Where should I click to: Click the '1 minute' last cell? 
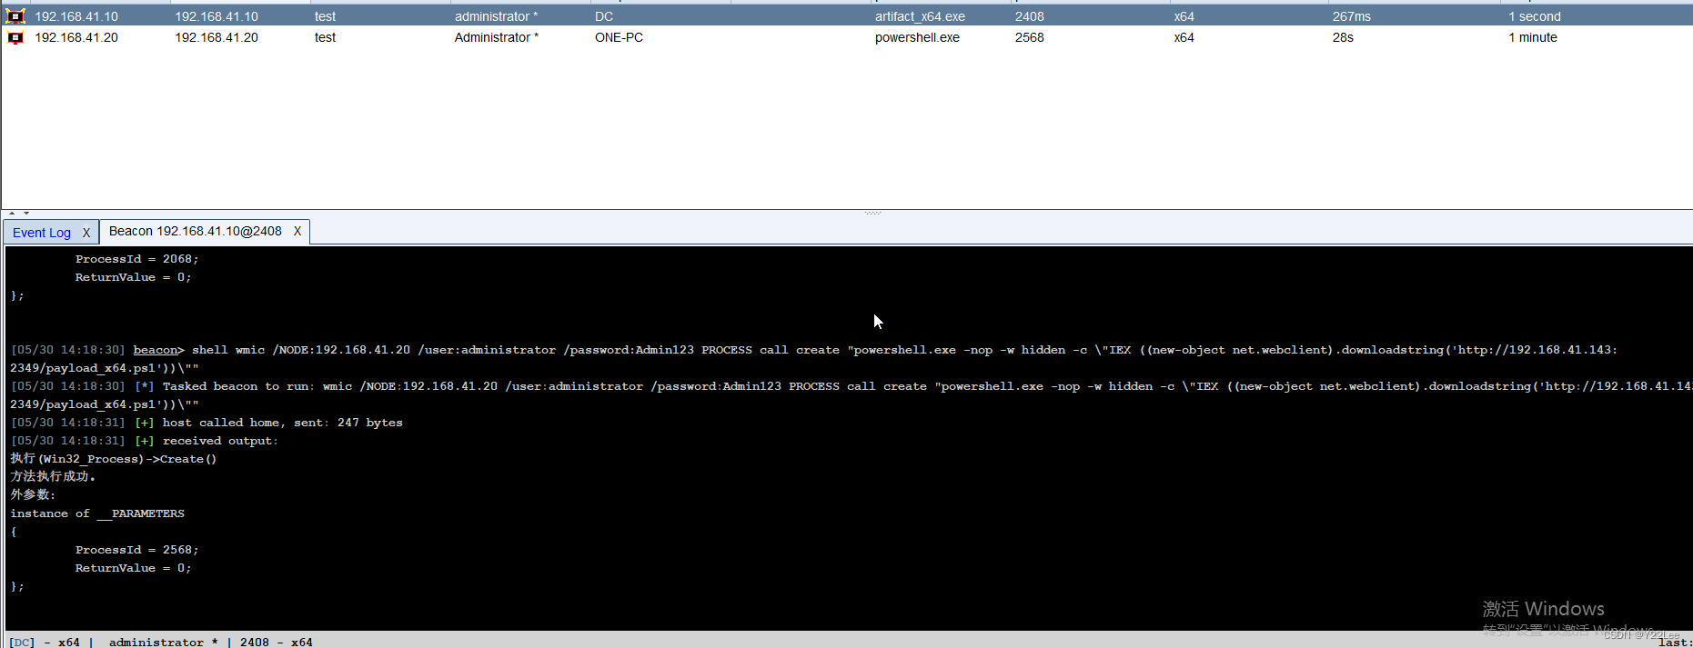[1533, 37]
